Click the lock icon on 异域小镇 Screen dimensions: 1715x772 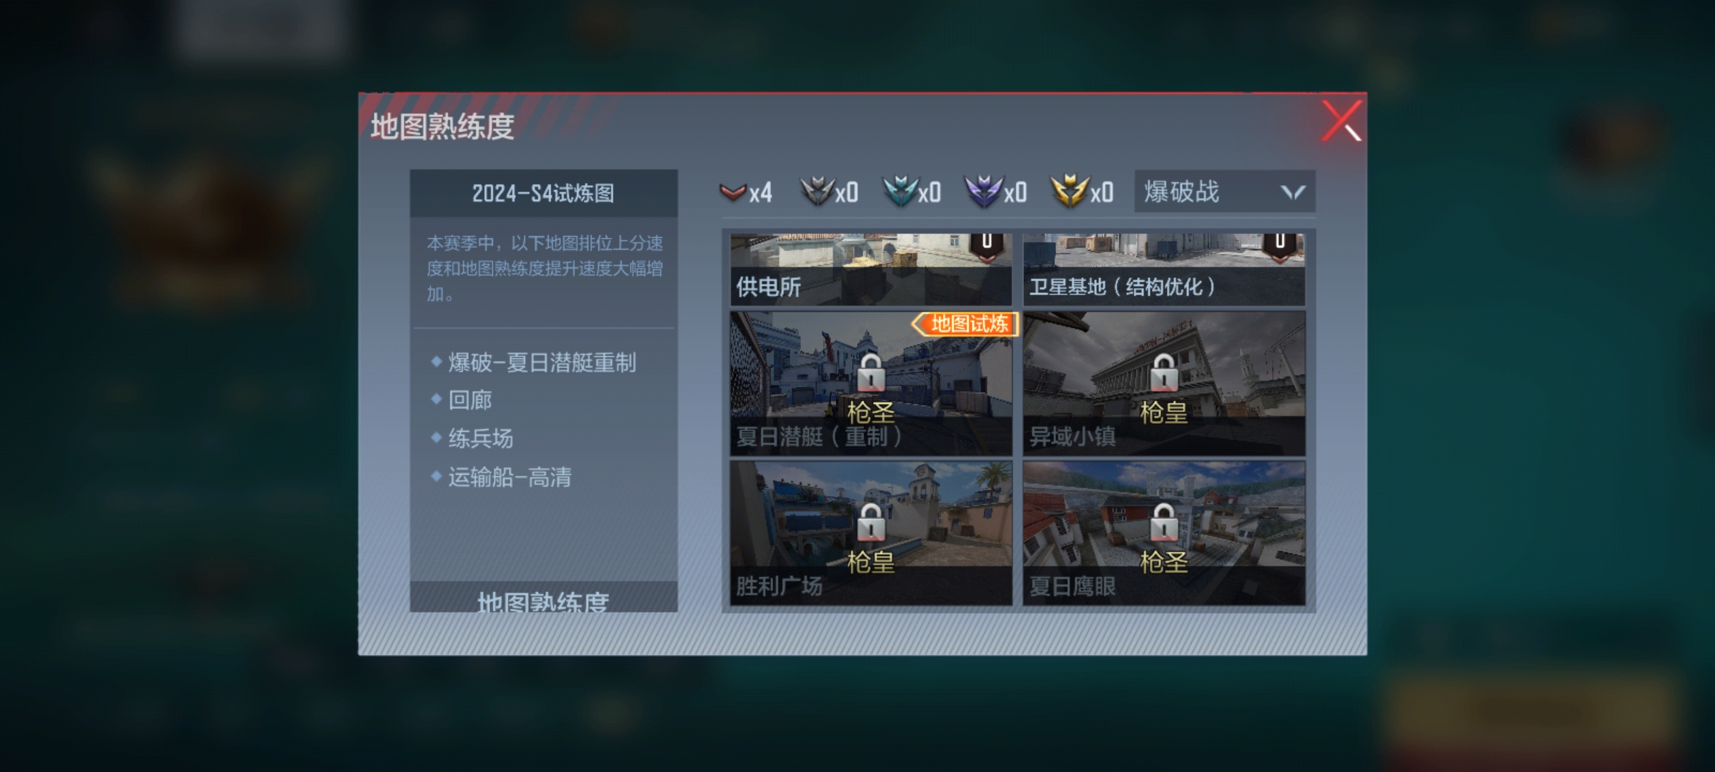pos(1163,372)
